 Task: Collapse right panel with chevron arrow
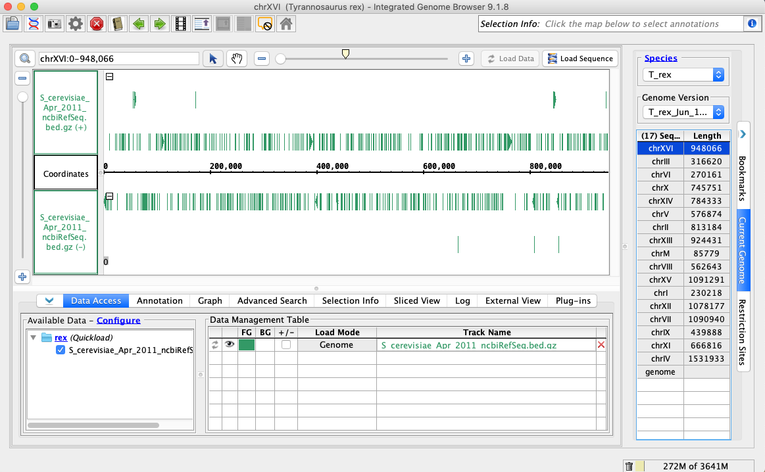(743, 134)
